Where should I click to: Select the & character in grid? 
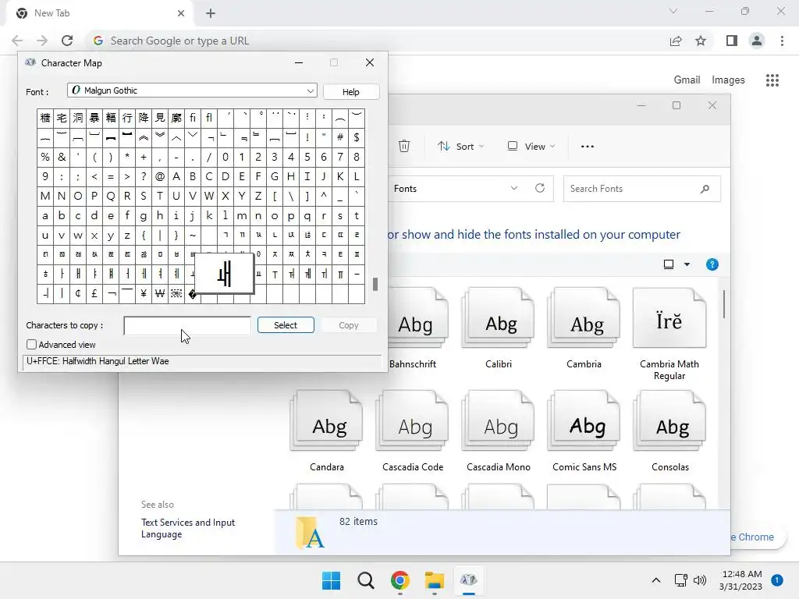[x=62, y=157]
